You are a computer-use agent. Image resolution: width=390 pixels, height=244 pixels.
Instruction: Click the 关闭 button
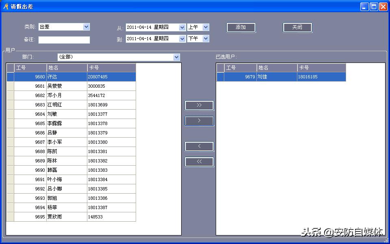tap(297, 27)
